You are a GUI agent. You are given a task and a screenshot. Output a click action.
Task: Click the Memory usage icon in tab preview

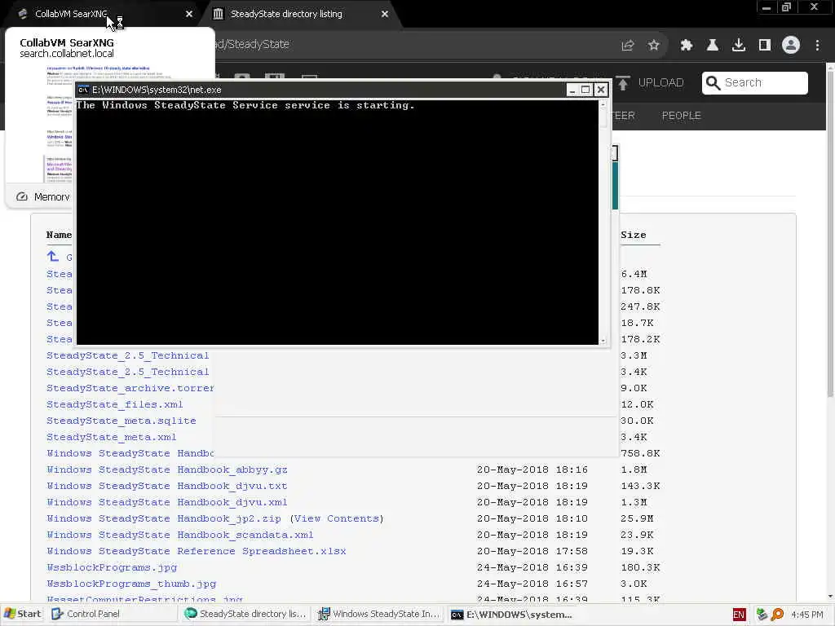coord(22,197)
